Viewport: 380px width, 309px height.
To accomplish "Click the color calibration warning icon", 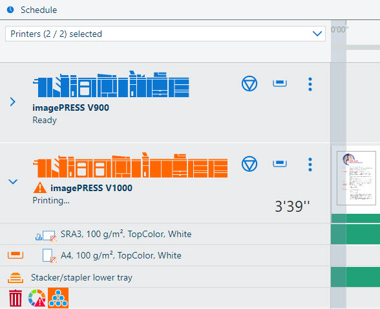I will click(37, 298).
